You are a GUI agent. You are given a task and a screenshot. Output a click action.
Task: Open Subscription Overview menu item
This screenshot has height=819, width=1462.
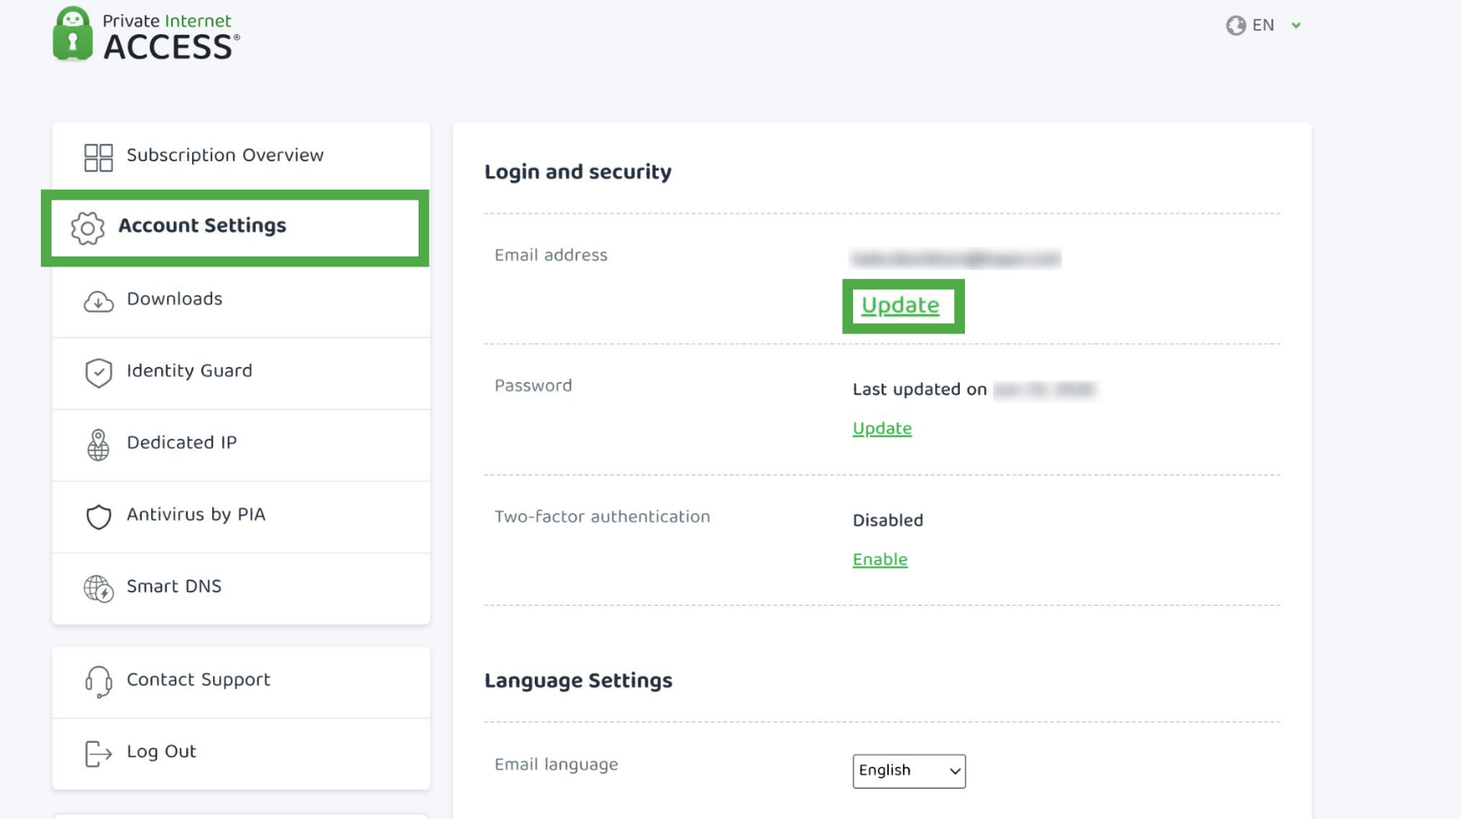click(241, 155)
